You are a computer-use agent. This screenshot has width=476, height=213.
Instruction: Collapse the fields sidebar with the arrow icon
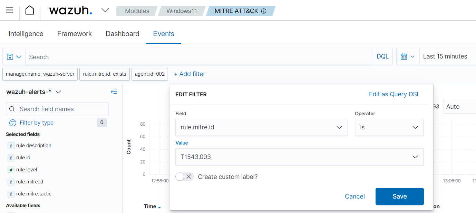(x=114, y=92)
